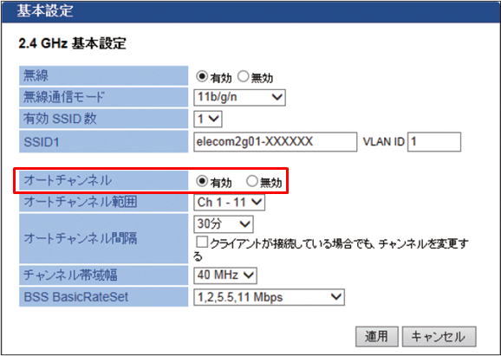This screenshot has height=356, width=501.
Task: Click the 適用 button
Action: [x=377, y=337]
